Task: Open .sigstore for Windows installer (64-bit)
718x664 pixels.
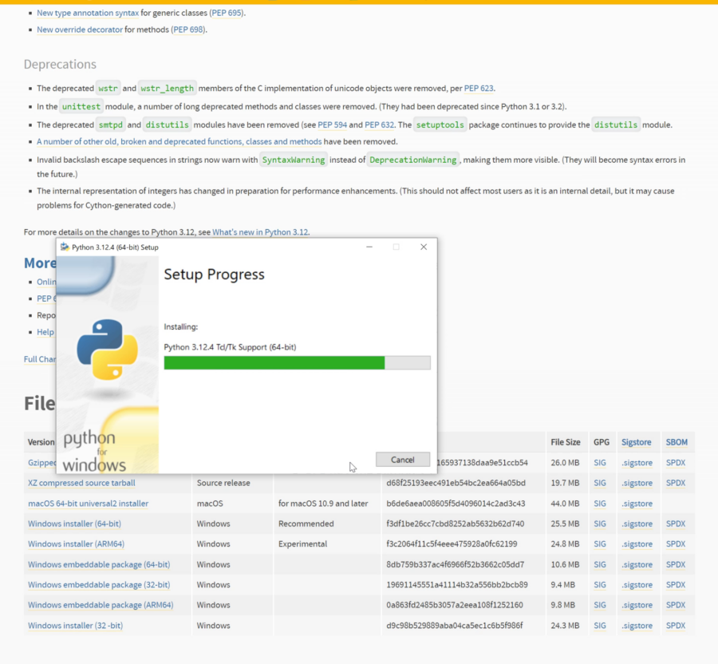Action: [x=637, y=524]
